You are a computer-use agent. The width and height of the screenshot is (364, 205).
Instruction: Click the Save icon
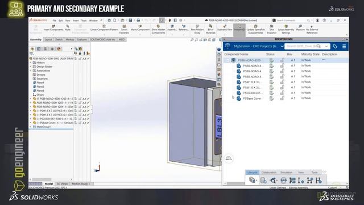pyautogui.click(x=130, y=20)
